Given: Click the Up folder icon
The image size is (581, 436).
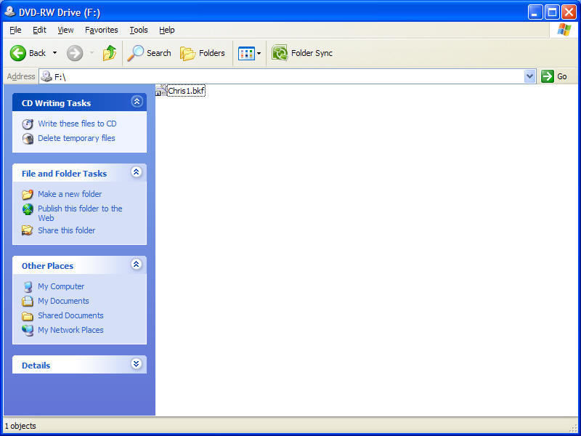Looking at the screenshot, I should 110,53.
